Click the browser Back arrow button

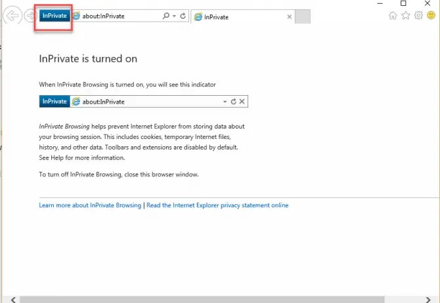[12, 16]
